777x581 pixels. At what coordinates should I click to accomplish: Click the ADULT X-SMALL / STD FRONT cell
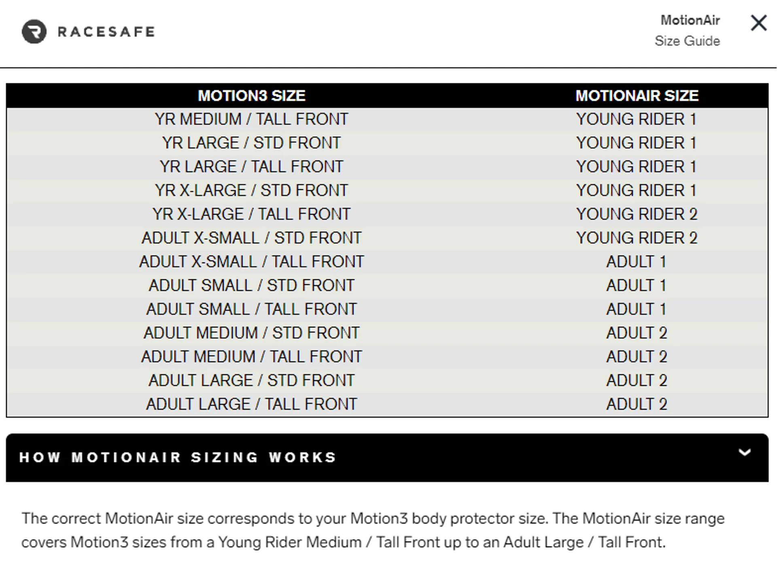click(251, 238)
